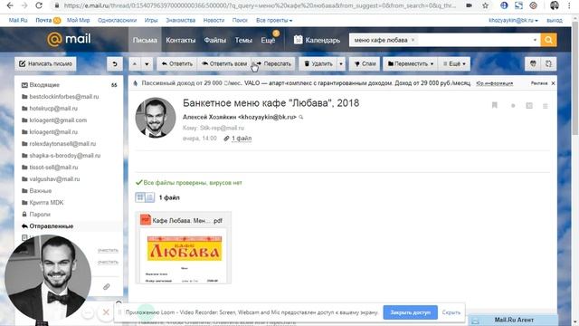The width and height of the screenshot is (579, 326).
Task: Reload the page with browser refresh
Action: pos(39,5)
